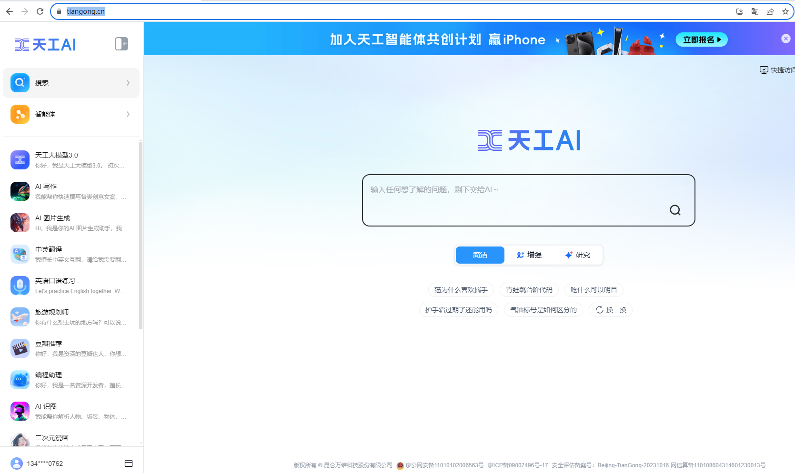
Task: Click the sidebar vertical scrollbar
Action: click(141, 236)
